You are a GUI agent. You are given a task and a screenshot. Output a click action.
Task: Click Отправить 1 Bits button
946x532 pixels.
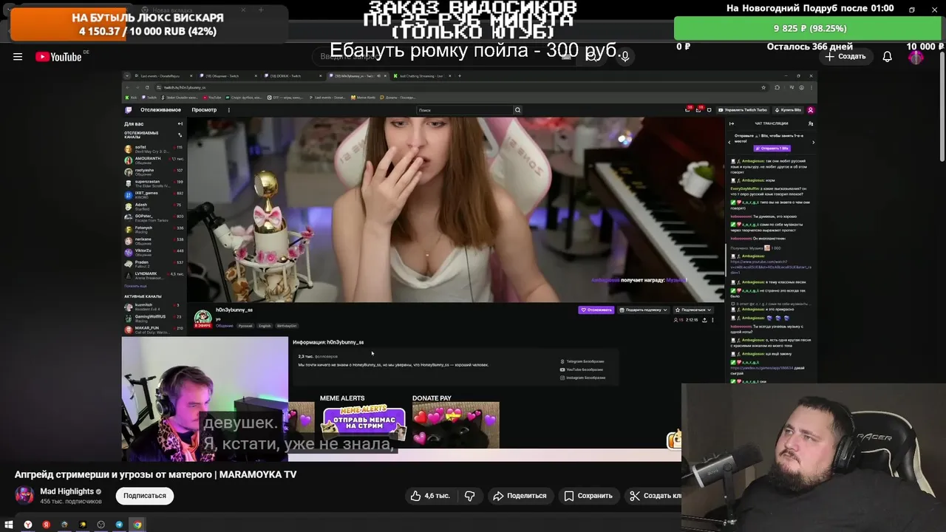coord(772,149)
